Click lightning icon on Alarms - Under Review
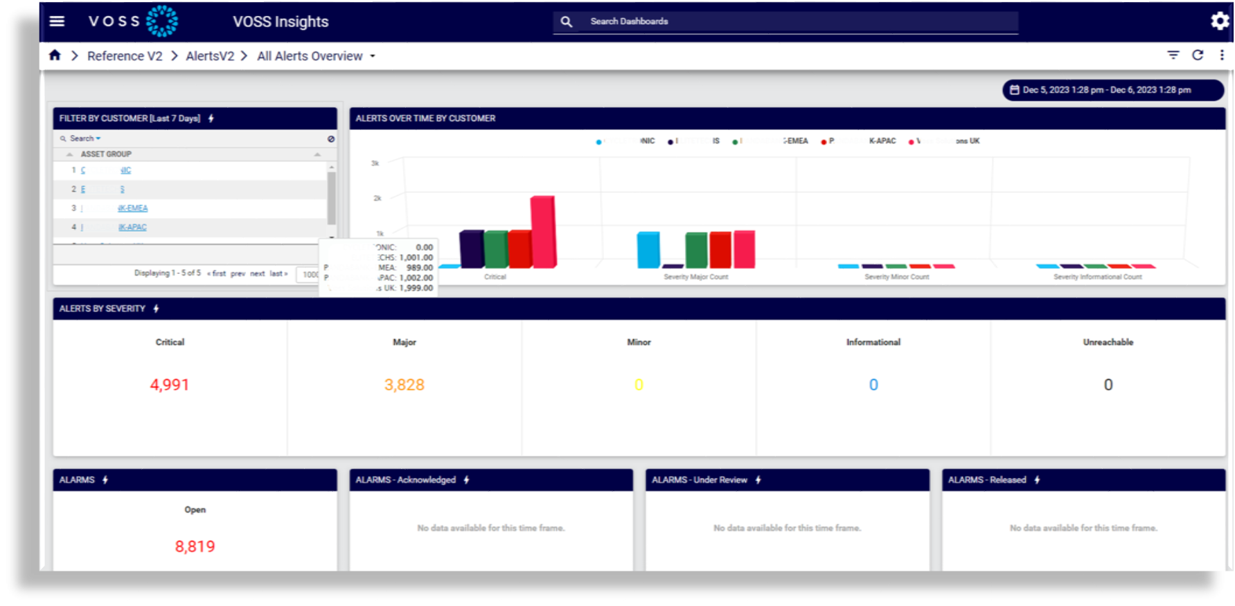Viewport: 1235px width, 606px height. [x=758, y=480]
